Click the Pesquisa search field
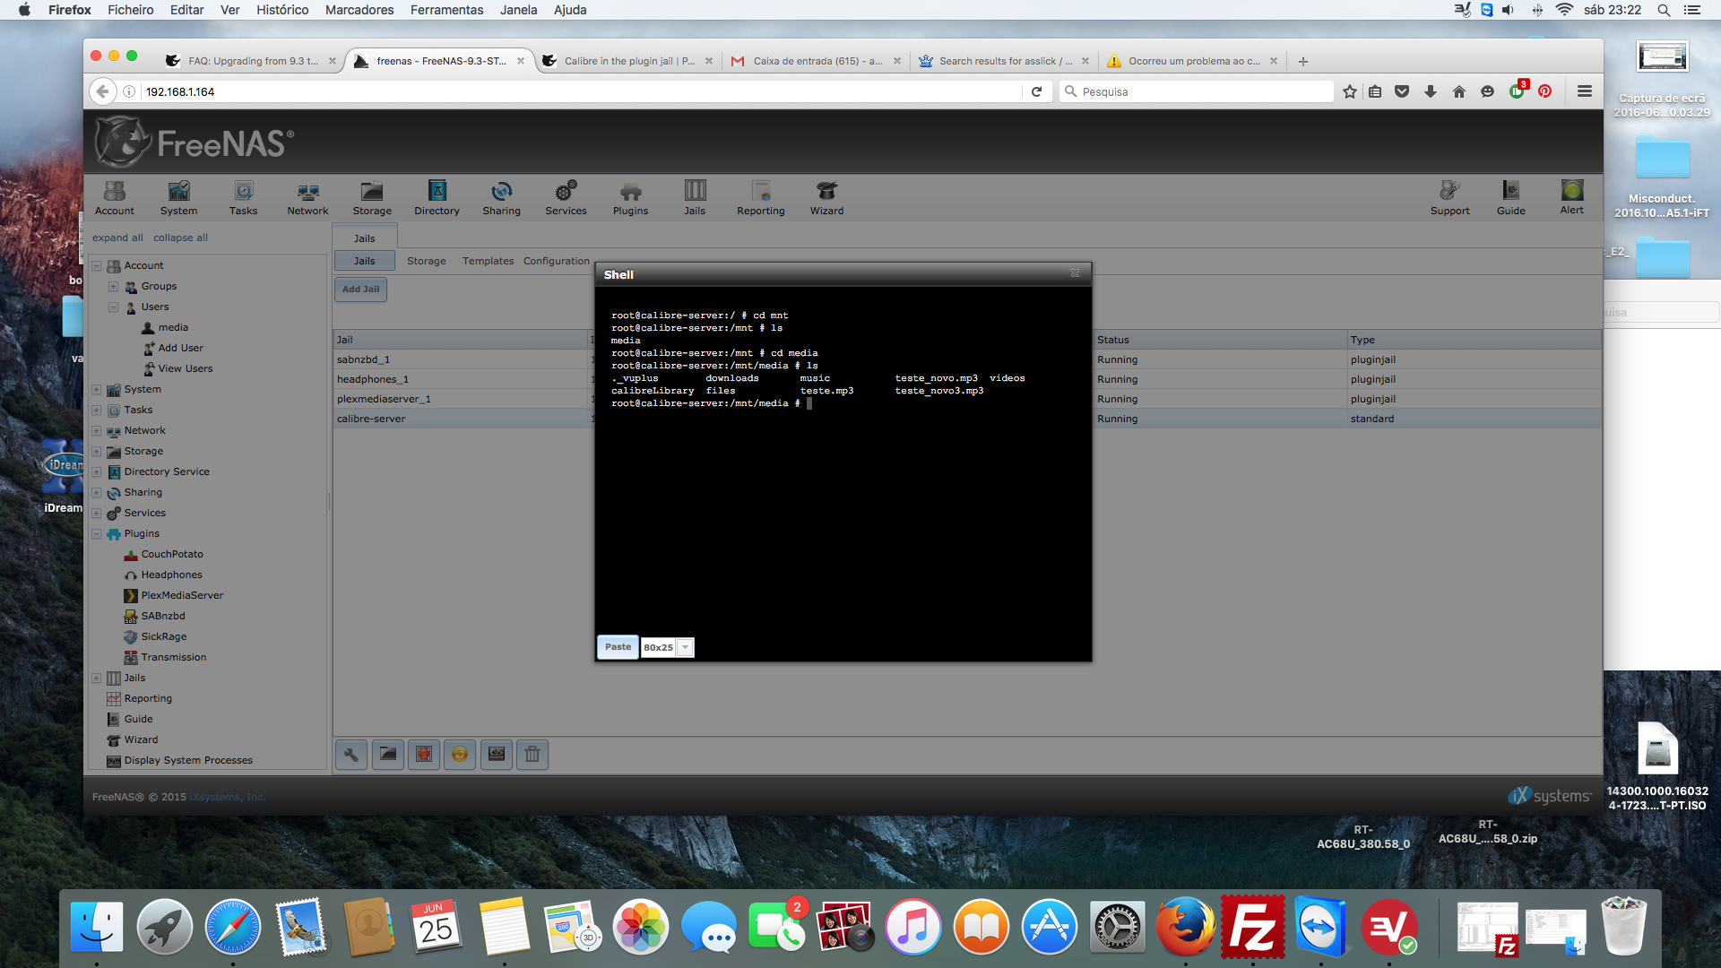This screenshot has height=968, width=1721. click(1198, 91)
